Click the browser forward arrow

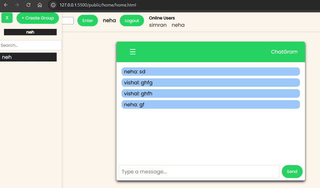17,5
